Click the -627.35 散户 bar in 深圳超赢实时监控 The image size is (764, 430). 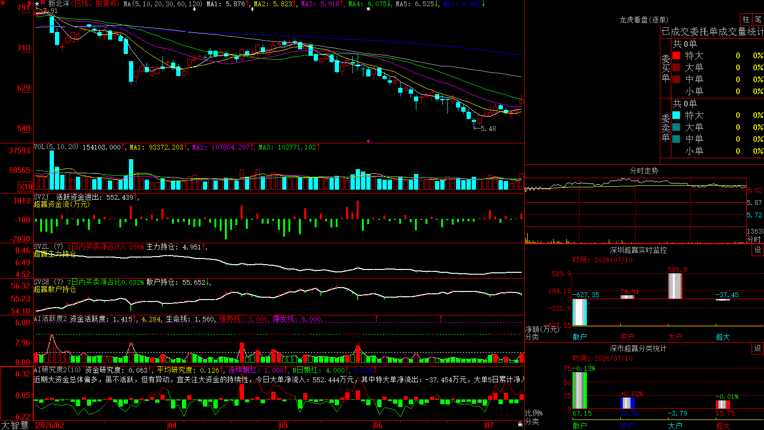click(580, 312)
